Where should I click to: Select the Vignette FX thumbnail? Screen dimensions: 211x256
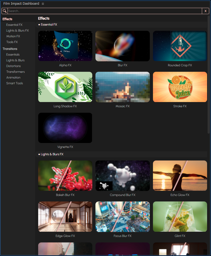tap(65, 128)
